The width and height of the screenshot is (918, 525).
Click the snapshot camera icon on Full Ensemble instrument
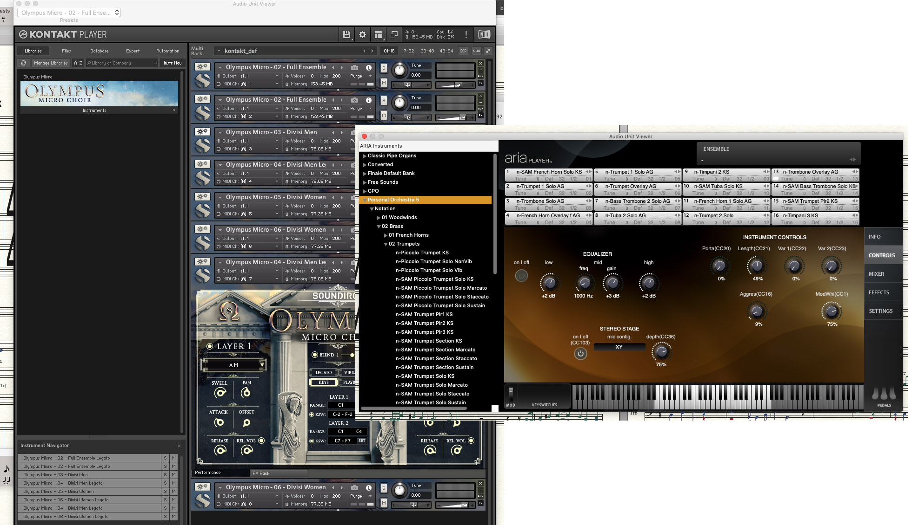point(354,67)
